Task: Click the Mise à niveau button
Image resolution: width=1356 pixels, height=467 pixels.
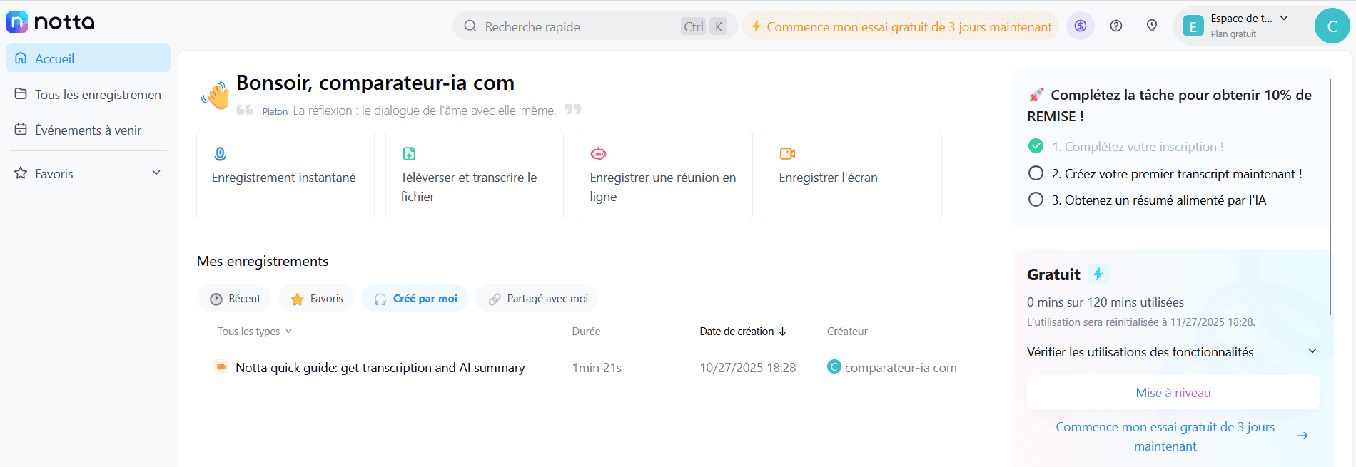Action: (1173, 393)
